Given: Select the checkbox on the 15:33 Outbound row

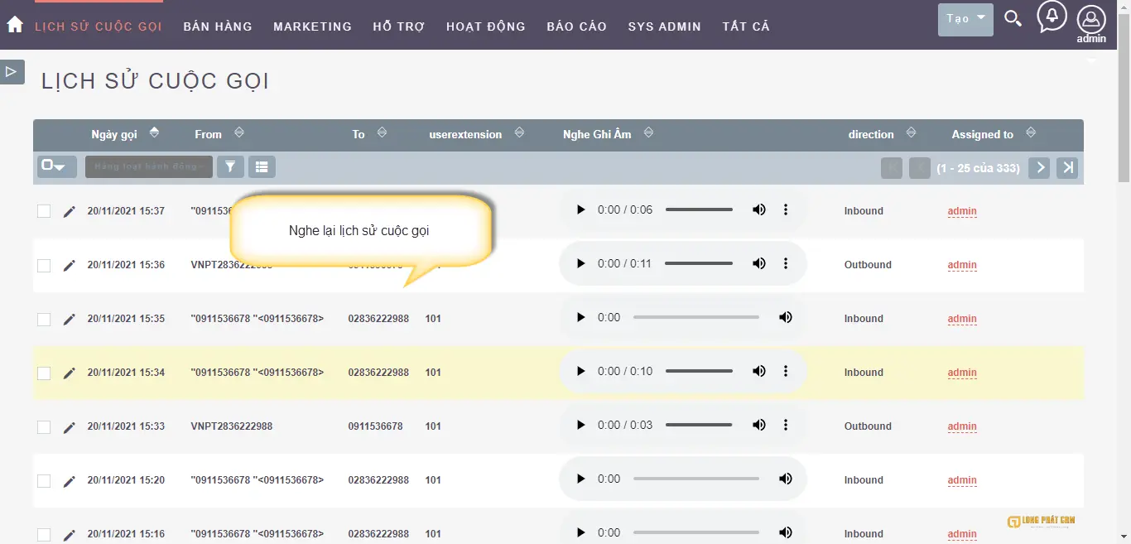Looking at the screenshot, I should [x=44, y=426].
